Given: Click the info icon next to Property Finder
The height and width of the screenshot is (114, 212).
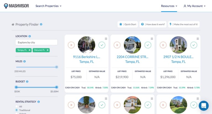Looking at the screenshot, I should point(41,24).
